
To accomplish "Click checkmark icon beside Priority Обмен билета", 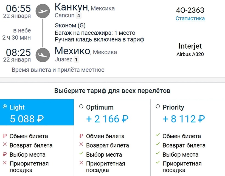I will 157,136.
